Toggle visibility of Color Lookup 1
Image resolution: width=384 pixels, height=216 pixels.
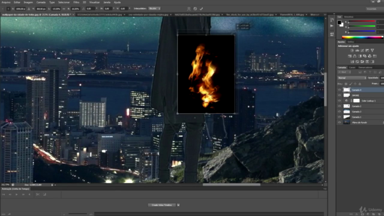click(x=340, y=101)
